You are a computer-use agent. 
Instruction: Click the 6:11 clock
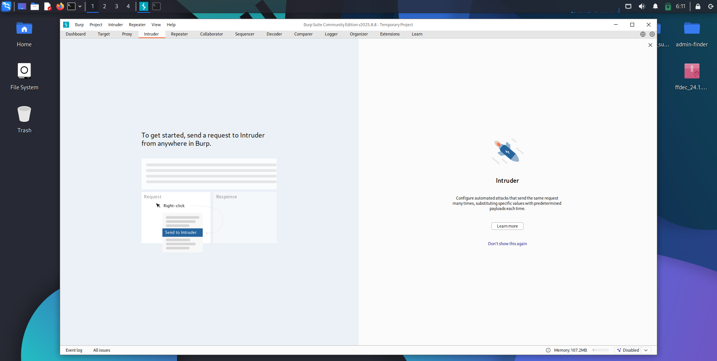[x=680, y=6]
